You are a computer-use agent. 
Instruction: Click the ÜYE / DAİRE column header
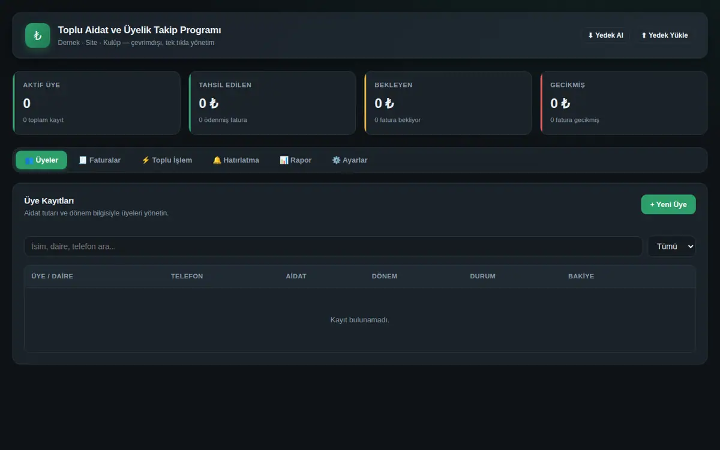click(52, 277)
